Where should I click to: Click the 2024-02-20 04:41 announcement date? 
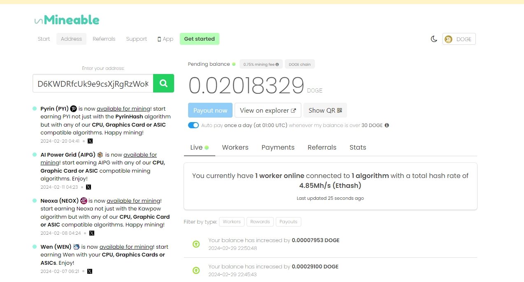point(60,141)
